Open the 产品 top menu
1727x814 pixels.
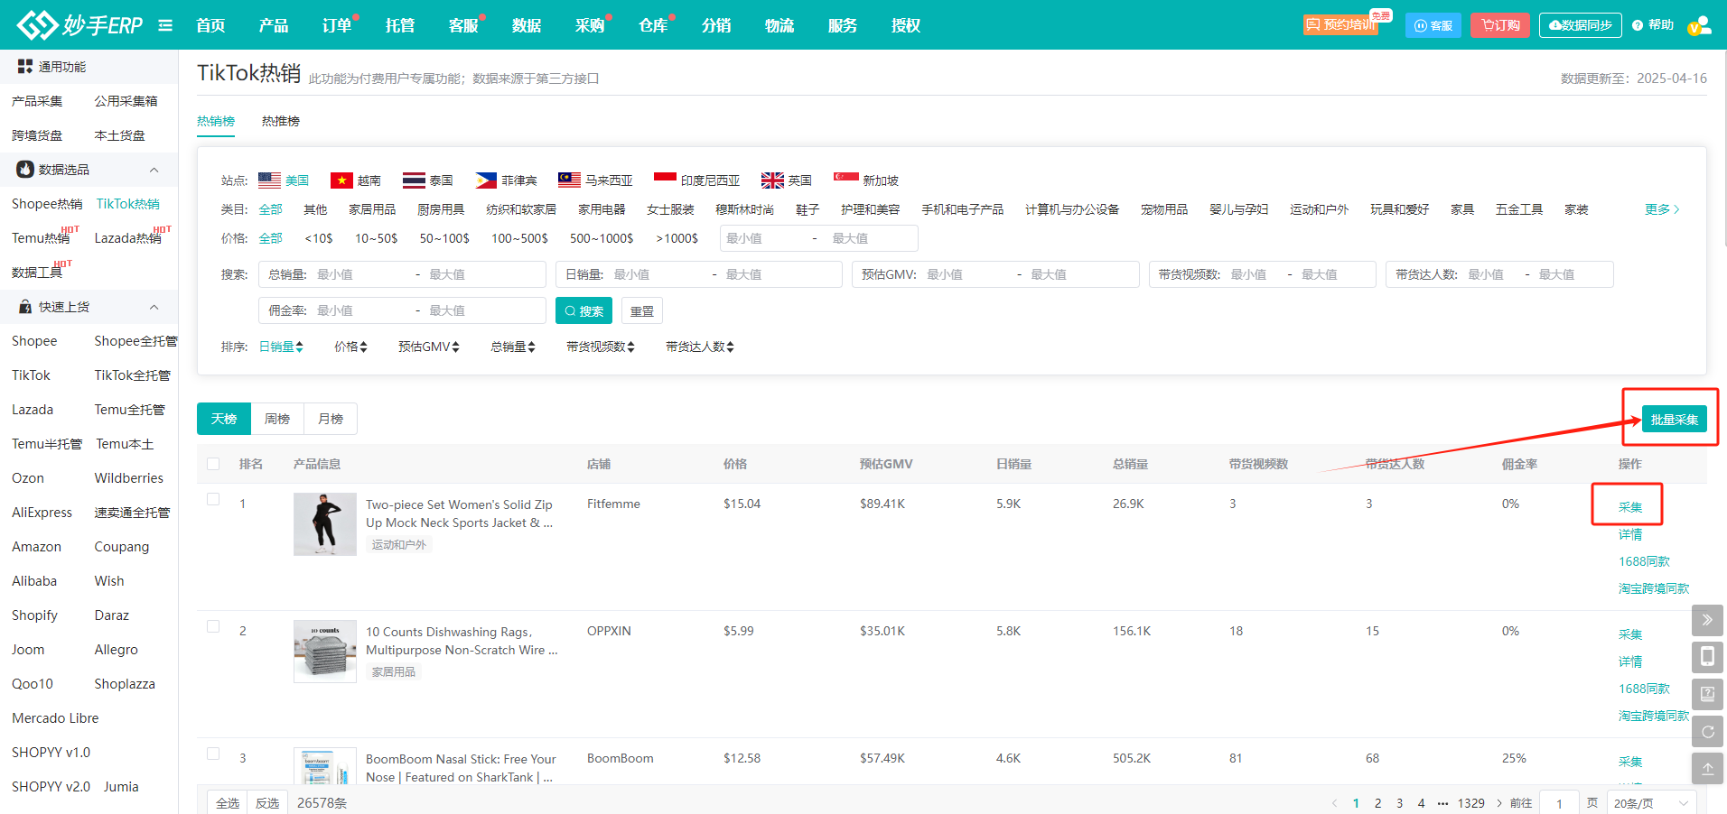click(x=274, y=25)
